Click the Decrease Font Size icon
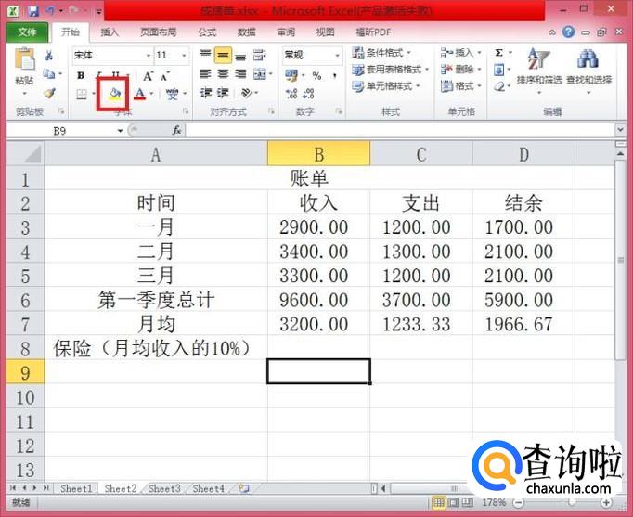The width and height of the screenshot is (633, 517). [x=165, y=75]
